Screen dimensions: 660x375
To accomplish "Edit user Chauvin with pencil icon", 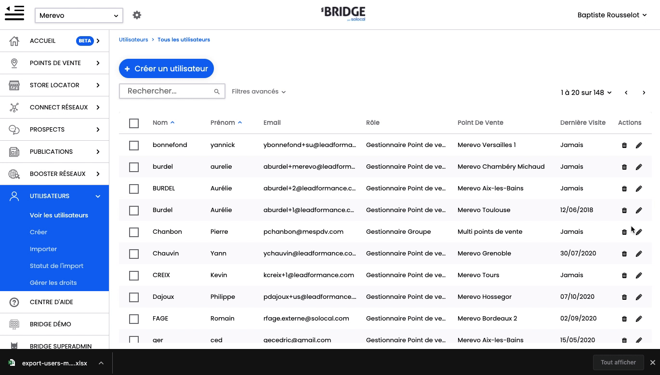I will (x=639, y=254).
